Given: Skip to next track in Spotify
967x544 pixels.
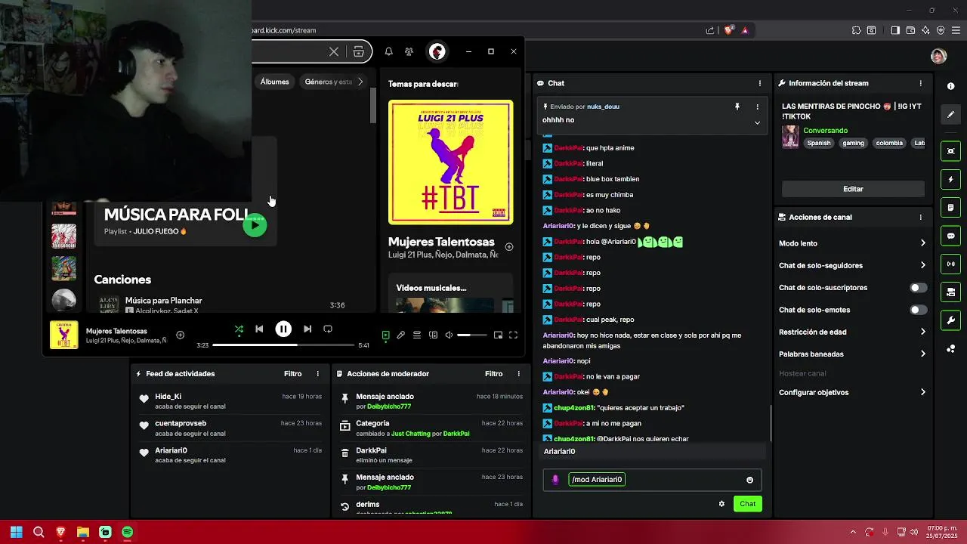Looking at the screenshot, I should [307, 329].
